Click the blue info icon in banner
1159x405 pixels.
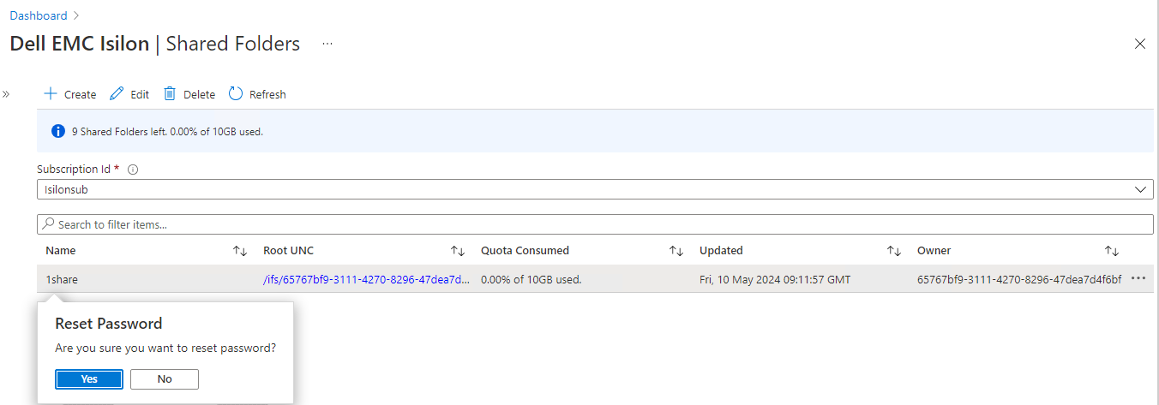pyautogui.click(x=58, y=132)
